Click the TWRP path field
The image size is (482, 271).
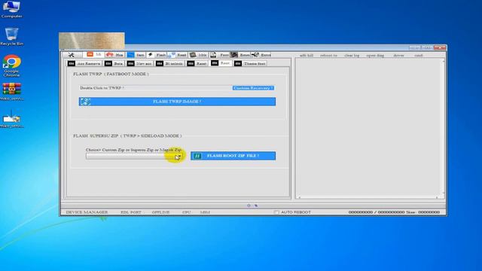point(155,88)
